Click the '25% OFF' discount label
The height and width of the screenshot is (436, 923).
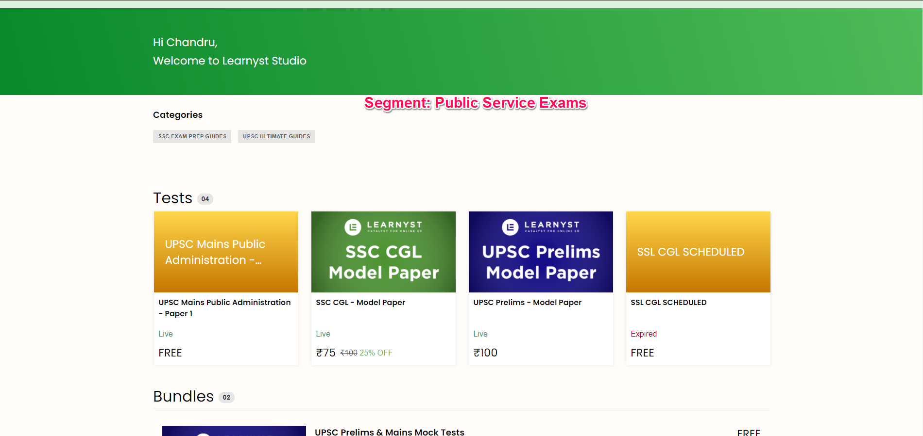pos(376,353)
